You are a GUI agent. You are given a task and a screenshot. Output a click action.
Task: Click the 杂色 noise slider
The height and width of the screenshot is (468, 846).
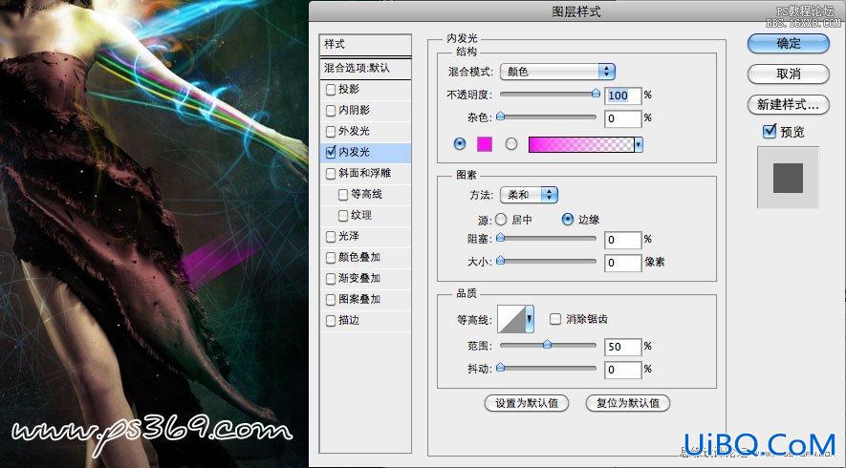548,117
